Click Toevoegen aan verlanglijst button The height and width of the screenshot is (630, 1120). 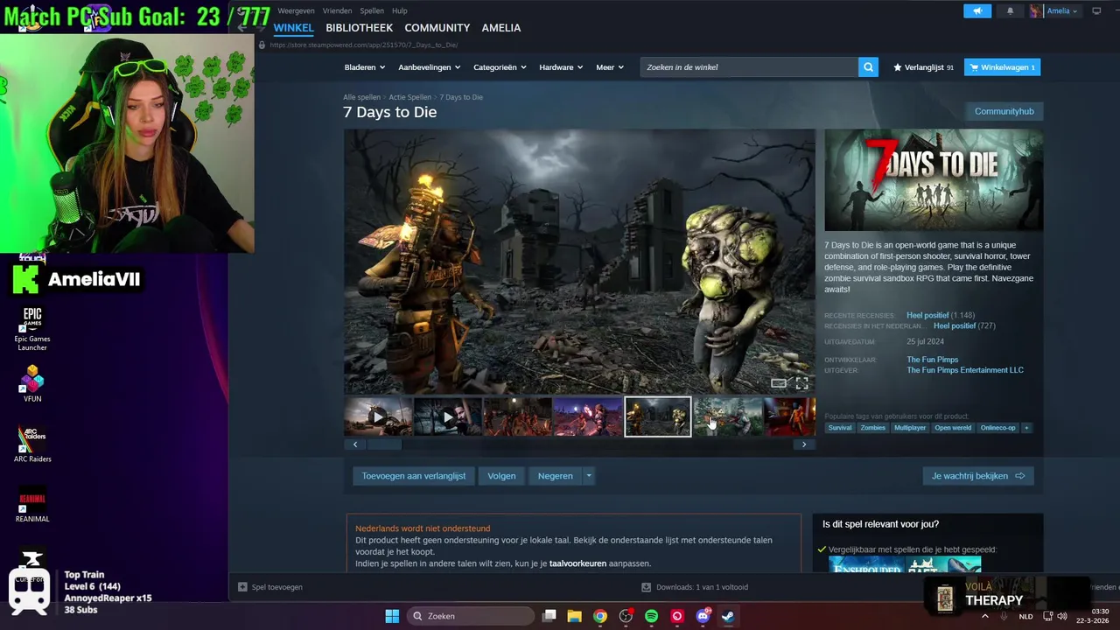tap(414, 476)
